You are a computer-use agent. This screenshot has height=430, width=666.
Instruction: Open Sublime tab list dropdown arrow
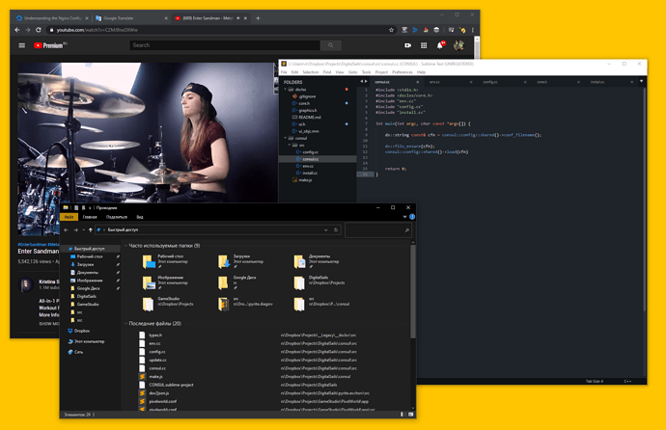pyautogui.click(x=641, y=81)
